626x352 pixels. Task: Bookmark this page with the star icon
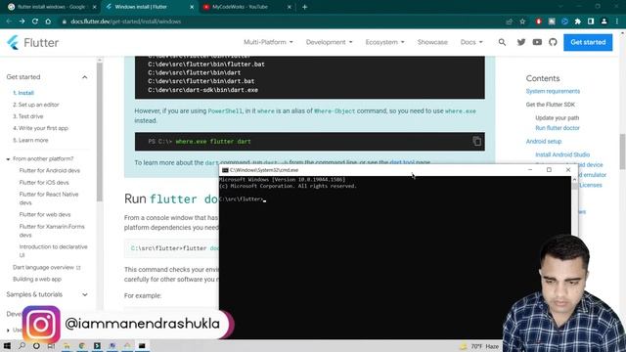click(x=522, y=22)
